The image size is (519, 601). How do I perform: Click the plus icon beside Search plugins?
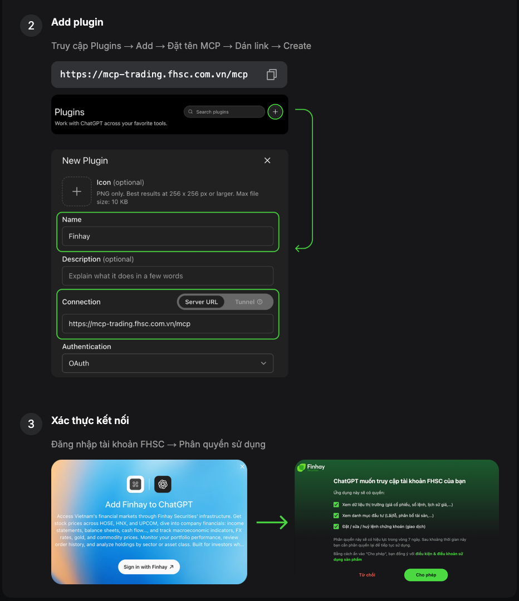pyautogui.click(x=275, y=112)
